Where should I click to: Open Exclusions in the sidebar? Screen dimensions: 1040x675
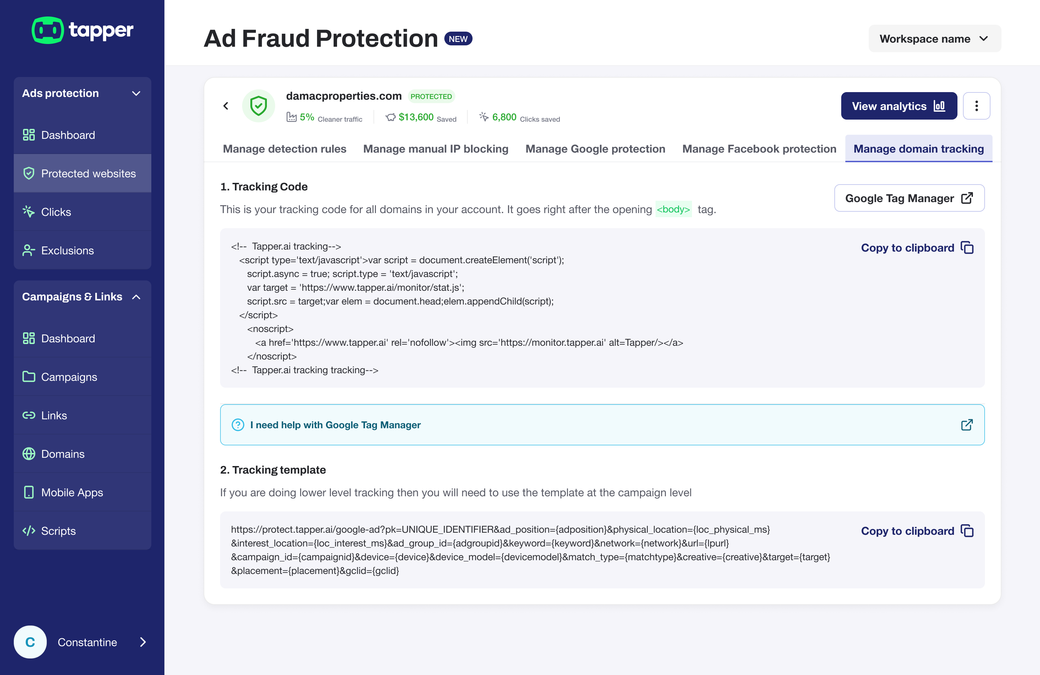(67, 251)
